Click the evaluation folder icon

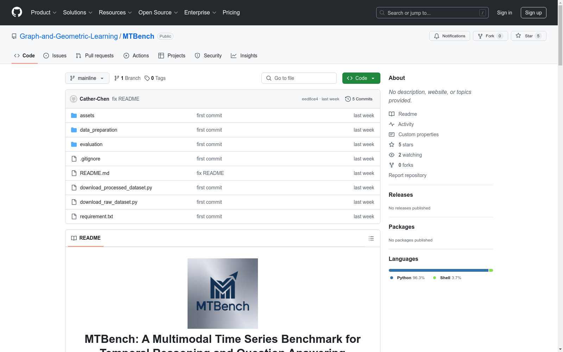(74, 144)
